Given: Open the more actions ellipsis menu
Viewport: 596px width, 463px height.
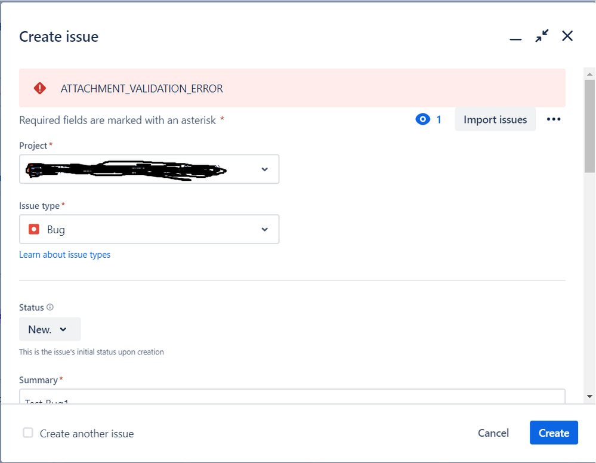Looking at the screenshot, I should click(x=554, y=119).
